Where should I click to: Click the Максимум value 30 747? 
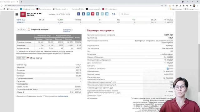[78, 73]
